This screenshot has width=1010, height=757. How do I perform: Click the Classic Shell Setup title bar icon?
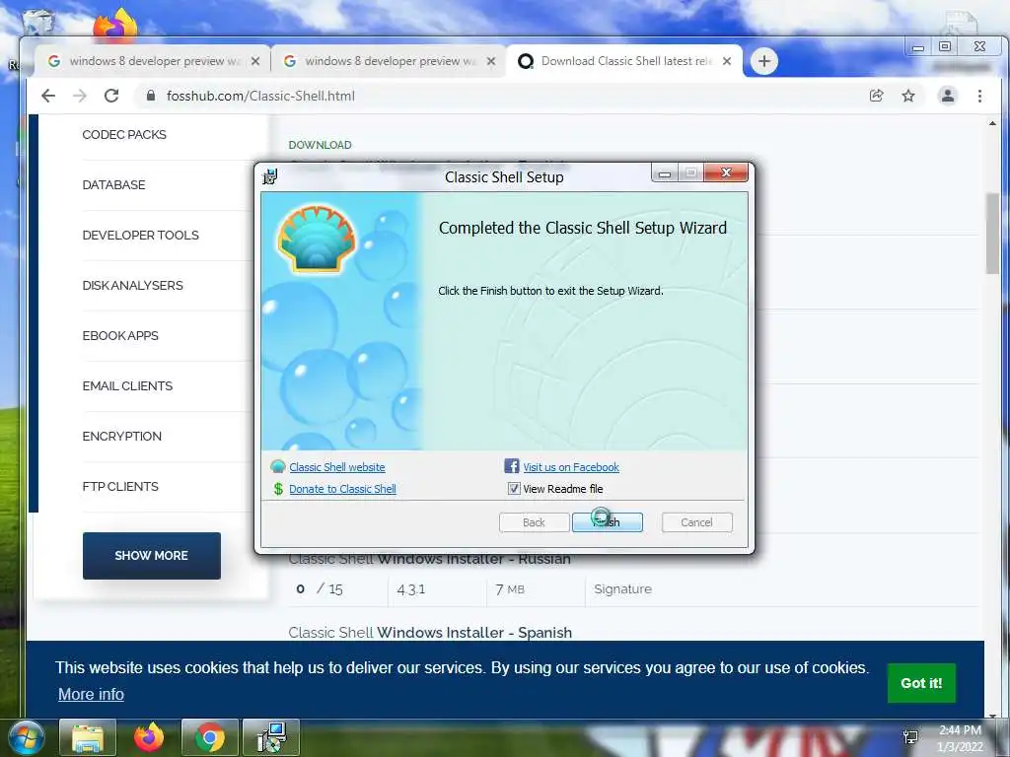pos(270,176)
